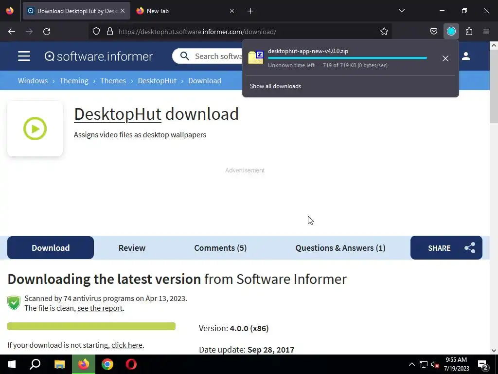Viewport: 498px width, 374px height.
Task: Open the notification center icon
Action: [x=483, y=365]
